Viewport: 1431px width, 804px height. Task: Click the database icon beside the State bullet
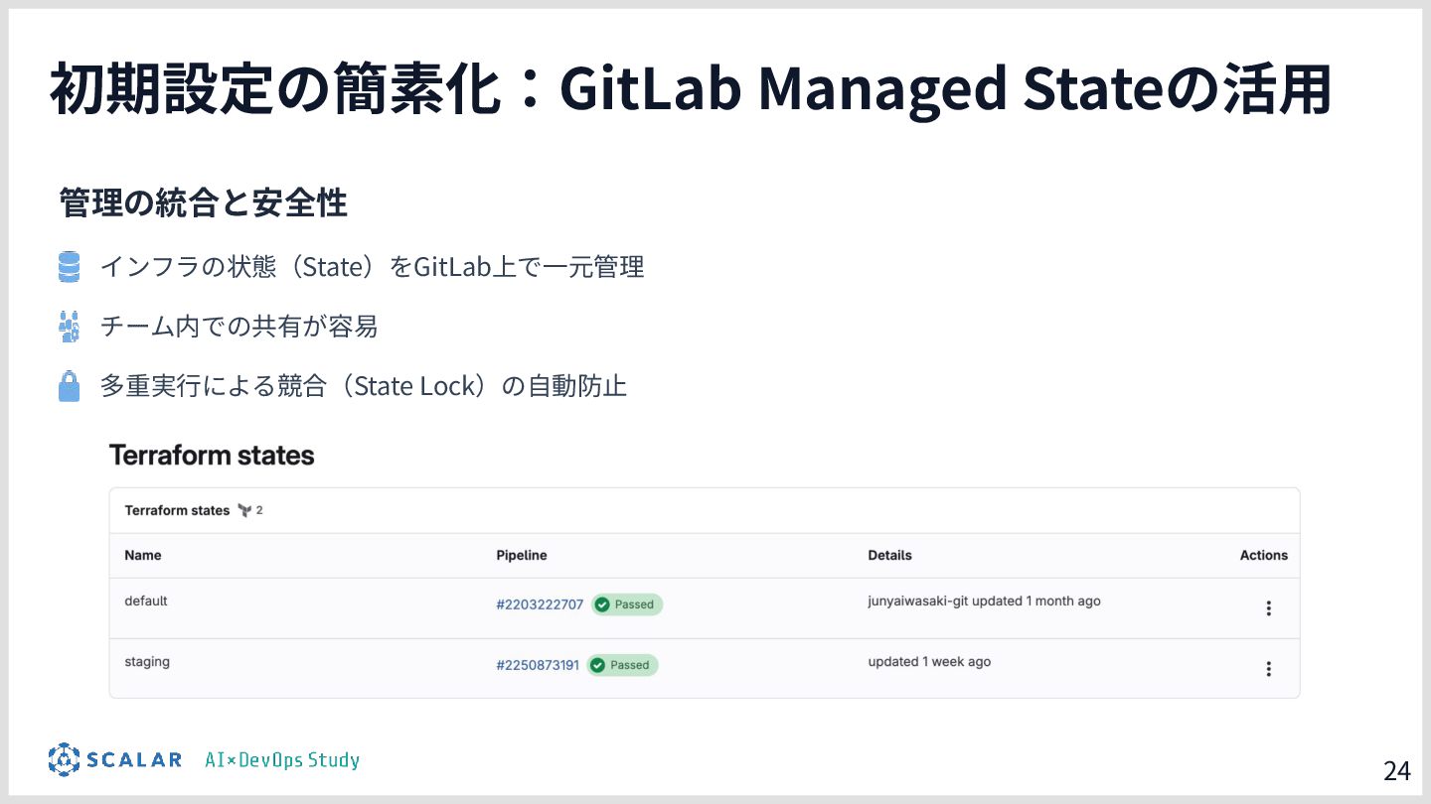[69, 267]
